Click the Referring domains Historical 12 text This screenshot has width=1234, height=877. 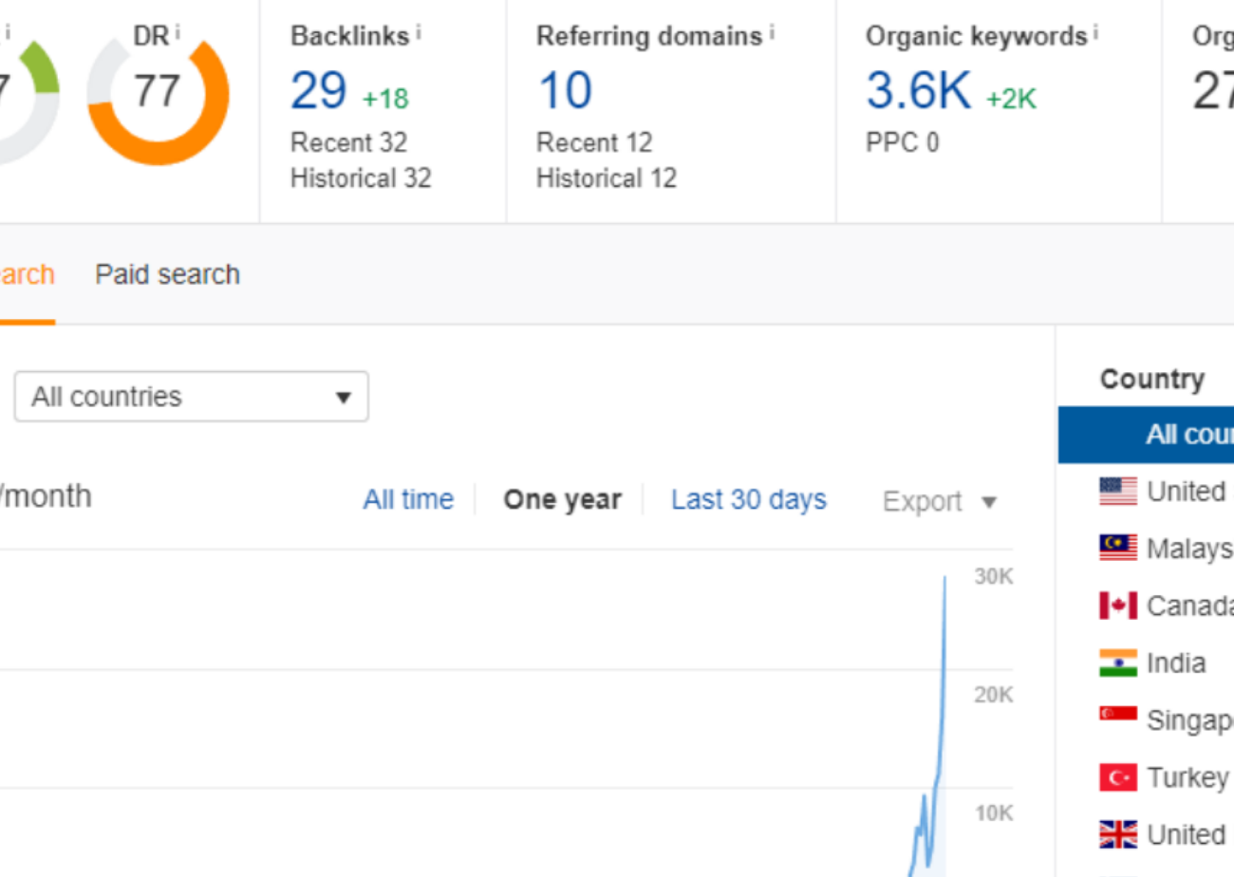tap(607, 177)
